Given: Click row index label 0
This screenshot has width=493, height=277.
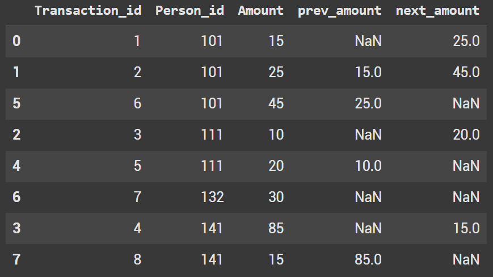Looking at the screenshot, I should click(15, 41).
